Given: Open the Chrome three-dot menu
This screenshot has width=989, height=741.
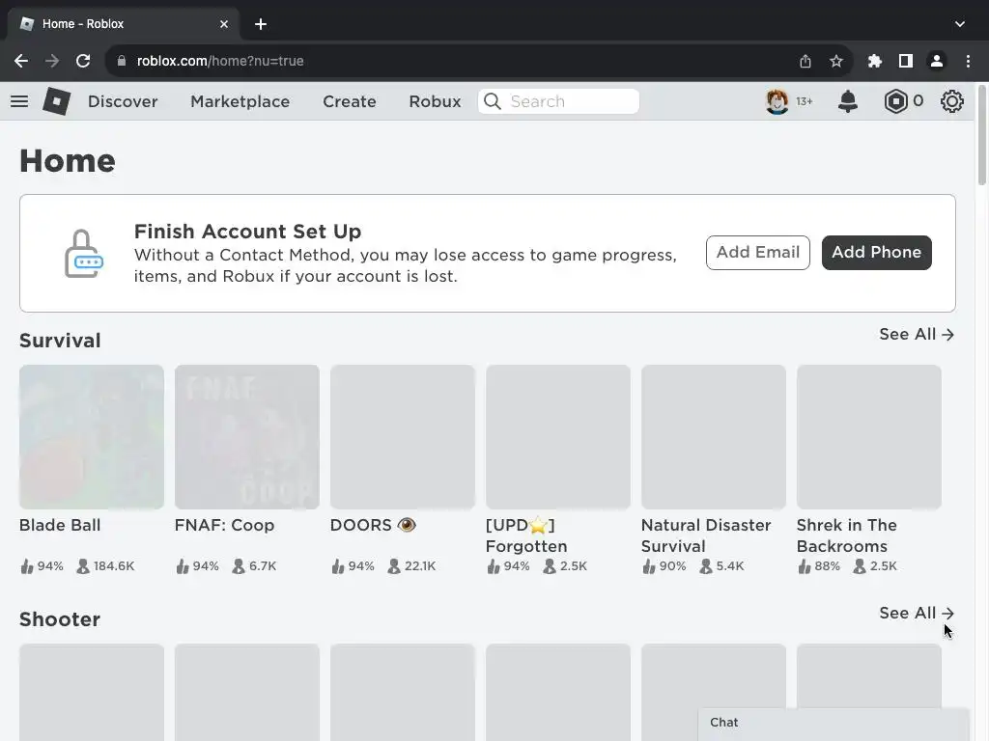Looking at the screenshot, I should (x=968, y=61).
